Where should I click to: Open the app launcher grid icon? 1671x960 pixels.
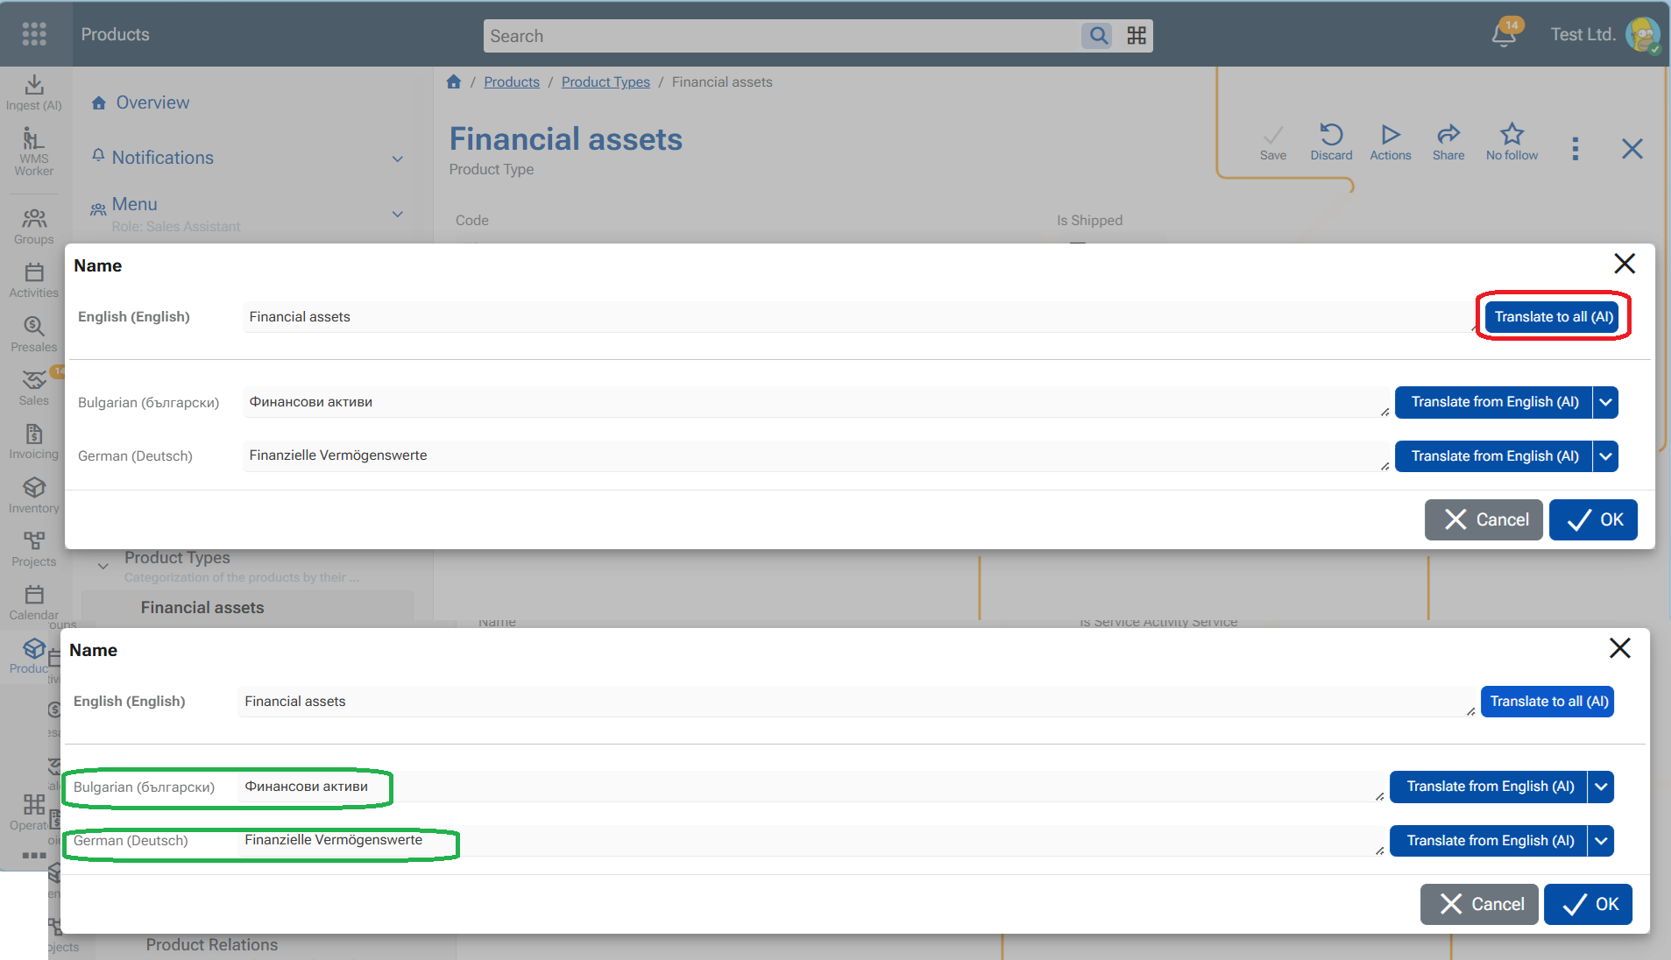pyautogui.click(x=34, y=34)
